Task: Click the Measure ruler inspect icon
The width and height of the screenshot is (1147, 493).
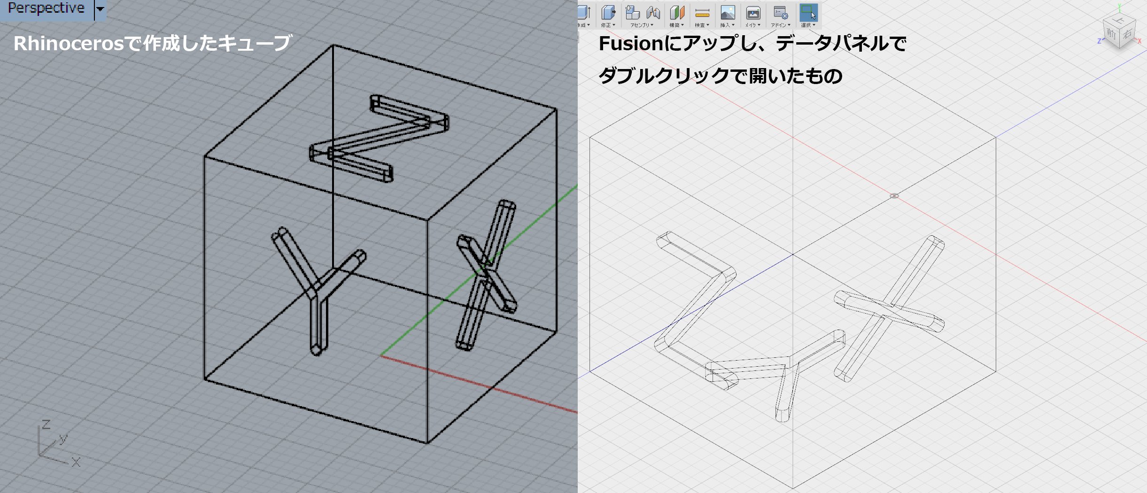Action: 702,12
